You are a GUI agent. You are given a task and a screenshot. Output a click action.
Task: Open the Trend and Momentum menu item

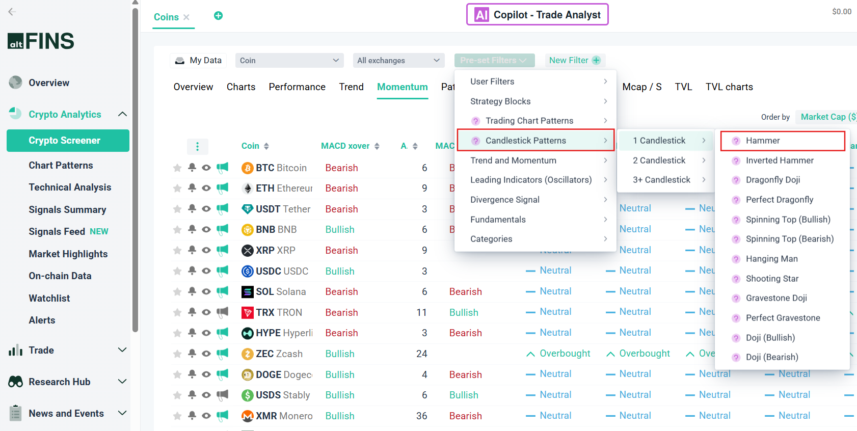(535, 160)
